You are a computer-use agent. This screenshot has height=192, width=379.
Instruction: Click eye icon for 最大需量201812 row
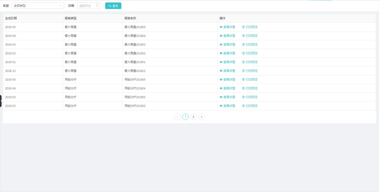click(221, 71)
